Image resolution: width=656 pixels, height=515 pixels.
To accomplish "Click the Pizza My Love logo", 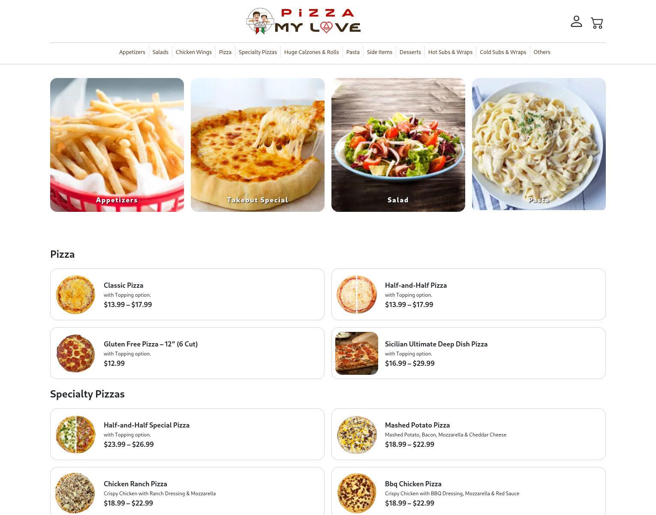I will coord(304,21).
